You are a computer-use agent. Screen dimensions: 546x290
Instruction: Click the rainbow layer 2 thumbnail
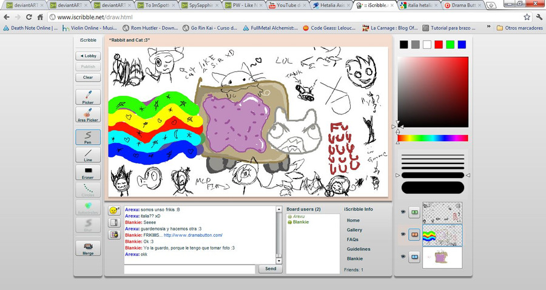pos(442,235)
